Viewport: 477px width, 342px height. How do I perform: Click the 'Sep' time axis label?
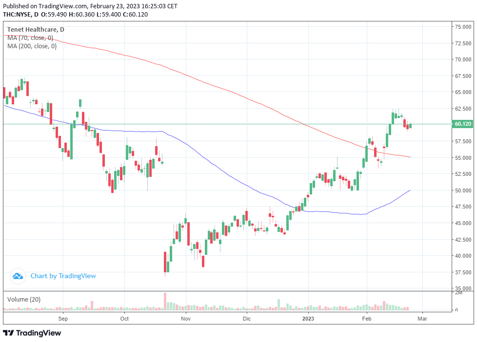coord(63,319)
